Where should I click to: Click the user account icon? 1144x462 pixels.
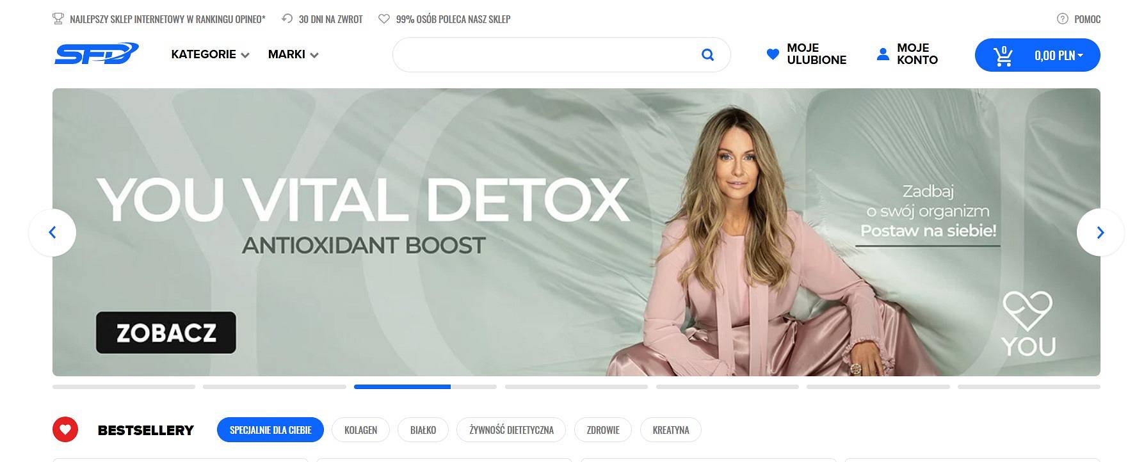click(x=883, y=54)
